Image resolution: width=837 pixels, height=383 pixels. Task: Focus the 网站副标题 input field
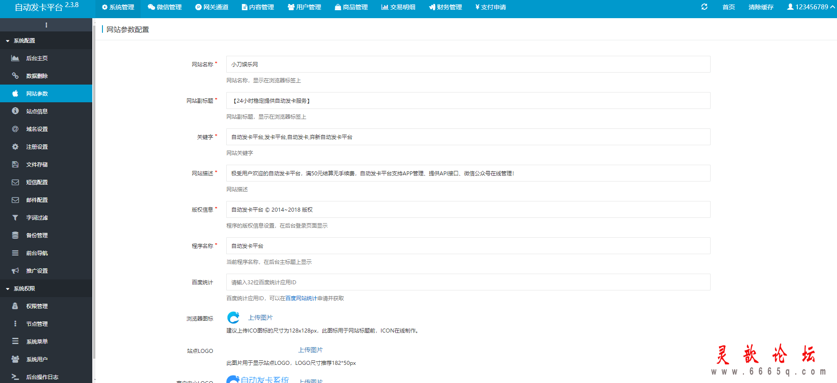(x=468, y=101)
